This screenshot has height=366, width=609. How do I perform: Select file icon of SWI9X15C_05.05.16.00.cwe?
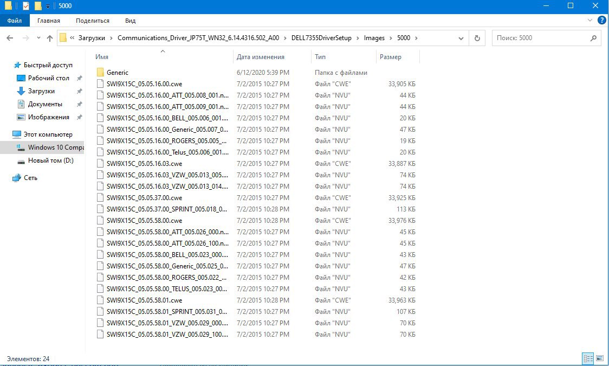point(100,84)
